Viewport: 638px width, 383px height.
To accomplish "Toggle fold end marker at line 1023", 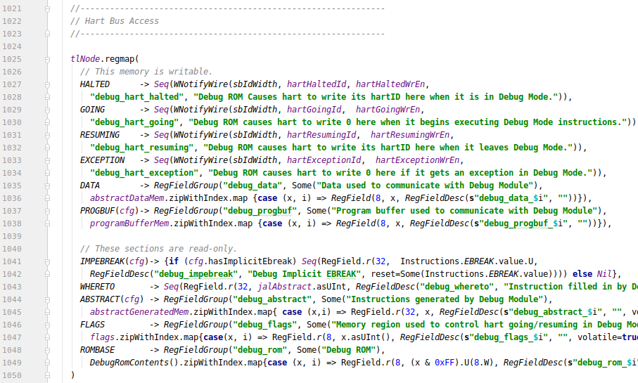I will click(47, 34).
